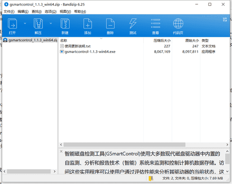Click folder tree scroll right arrow

click(55, 171)
